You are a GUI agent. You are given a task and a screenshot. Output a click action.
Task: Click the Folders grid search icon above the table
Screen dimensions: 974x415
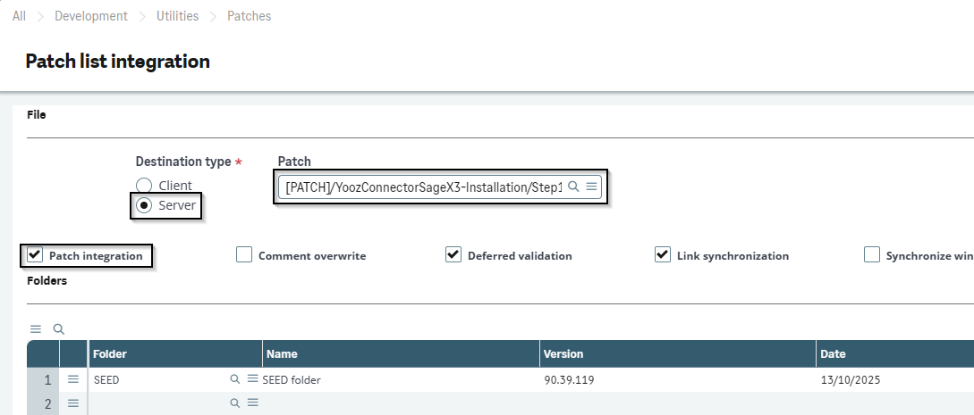tap(58, 329)
